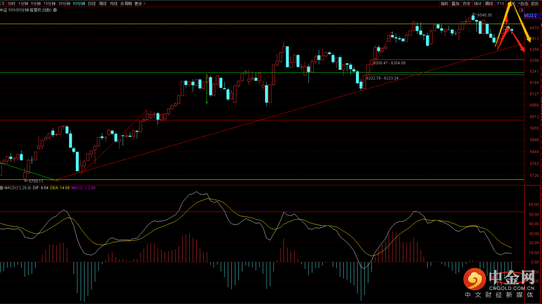Select the 30分钟 period tab

coord(64,4)
